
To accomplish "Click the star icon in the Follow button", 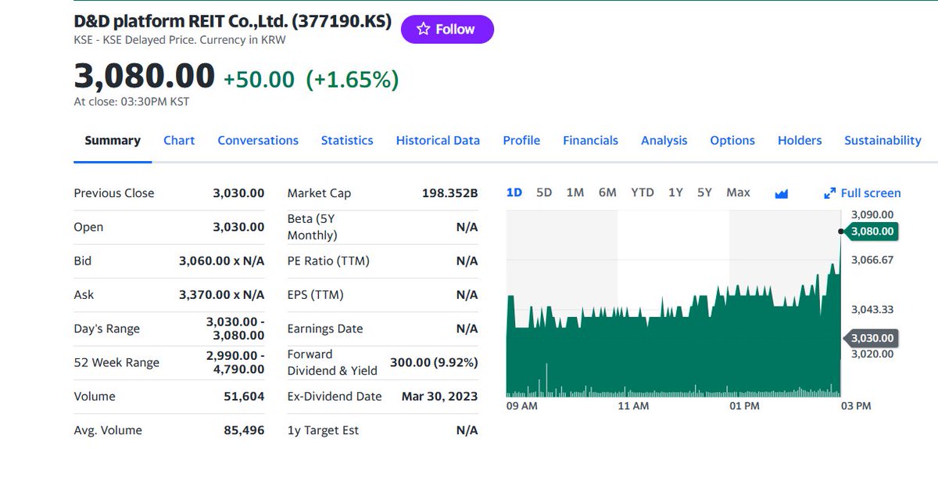I will (423, 29).
